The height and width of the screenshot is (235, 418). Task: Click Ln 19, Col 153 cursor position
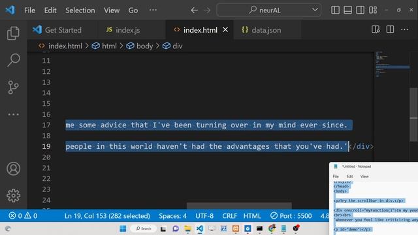click(107, 215)
